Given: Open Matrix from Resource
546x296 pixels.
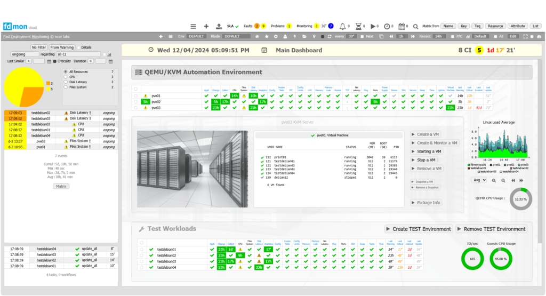Looking at the screenshot, I should point(495,26).
